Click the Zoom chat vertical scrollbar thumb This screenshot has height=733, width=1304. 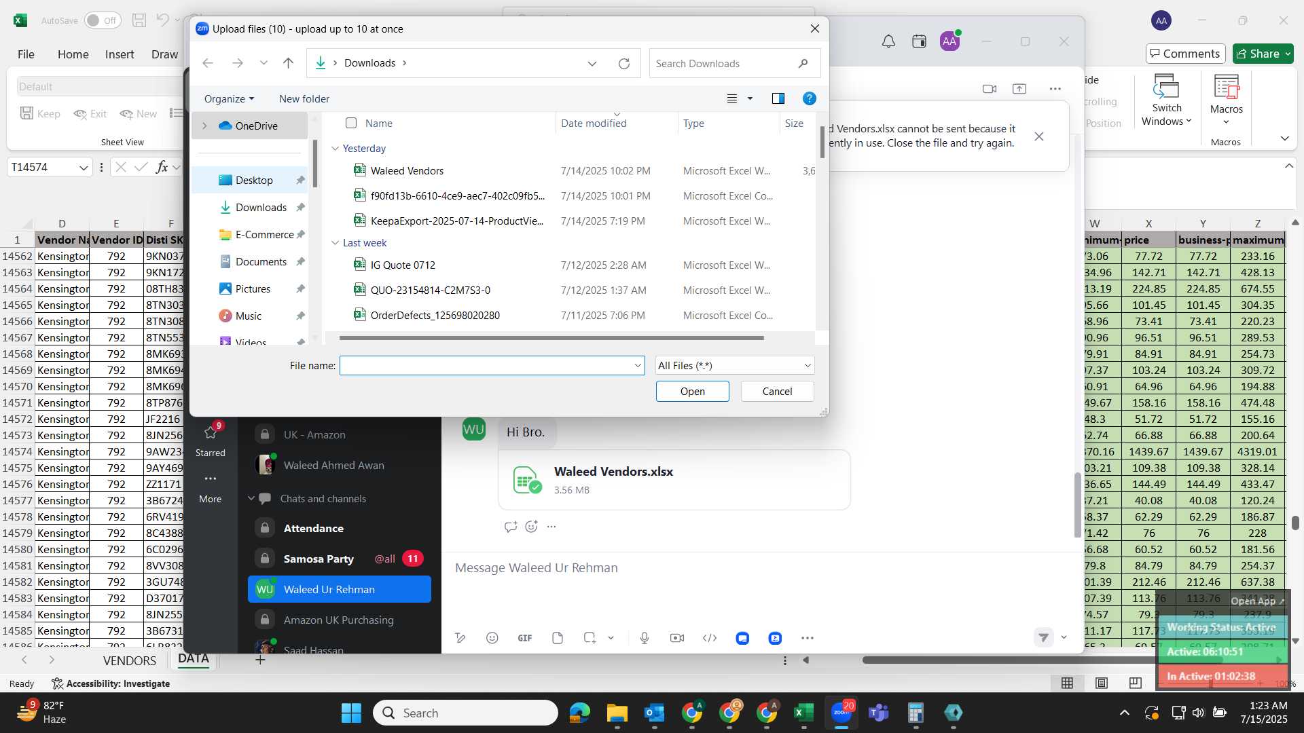1077,506
